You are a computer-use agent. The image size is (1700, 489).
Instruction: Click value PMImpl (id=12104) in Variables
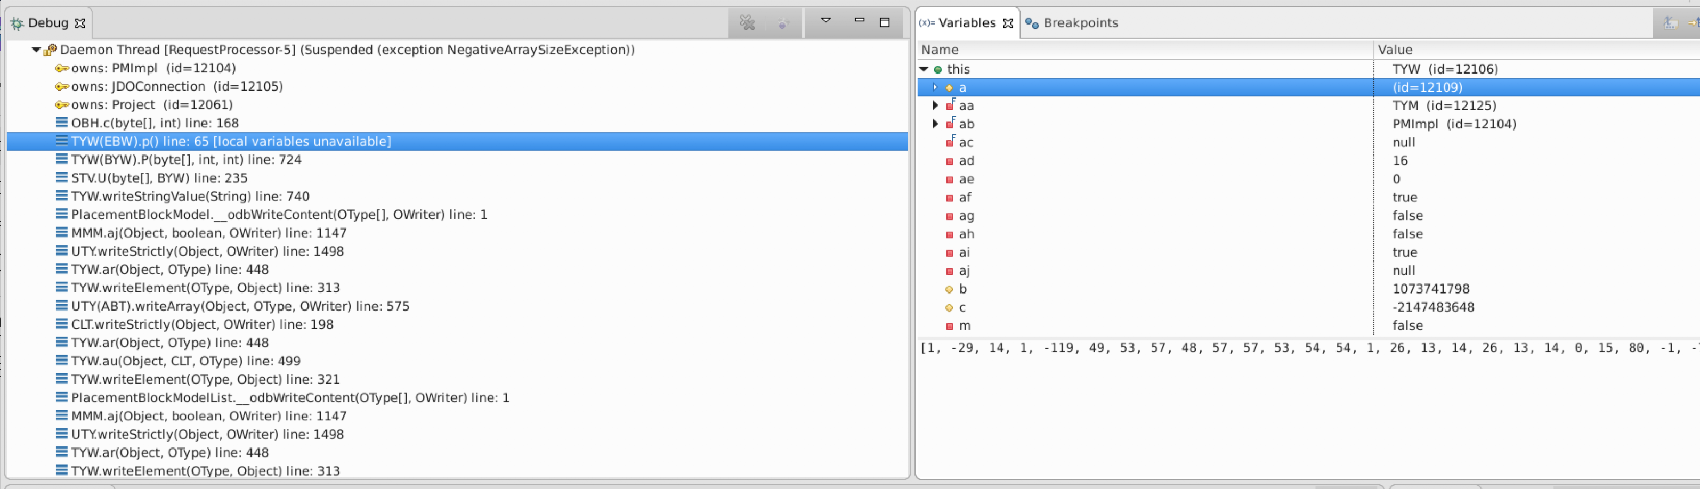1454,124
